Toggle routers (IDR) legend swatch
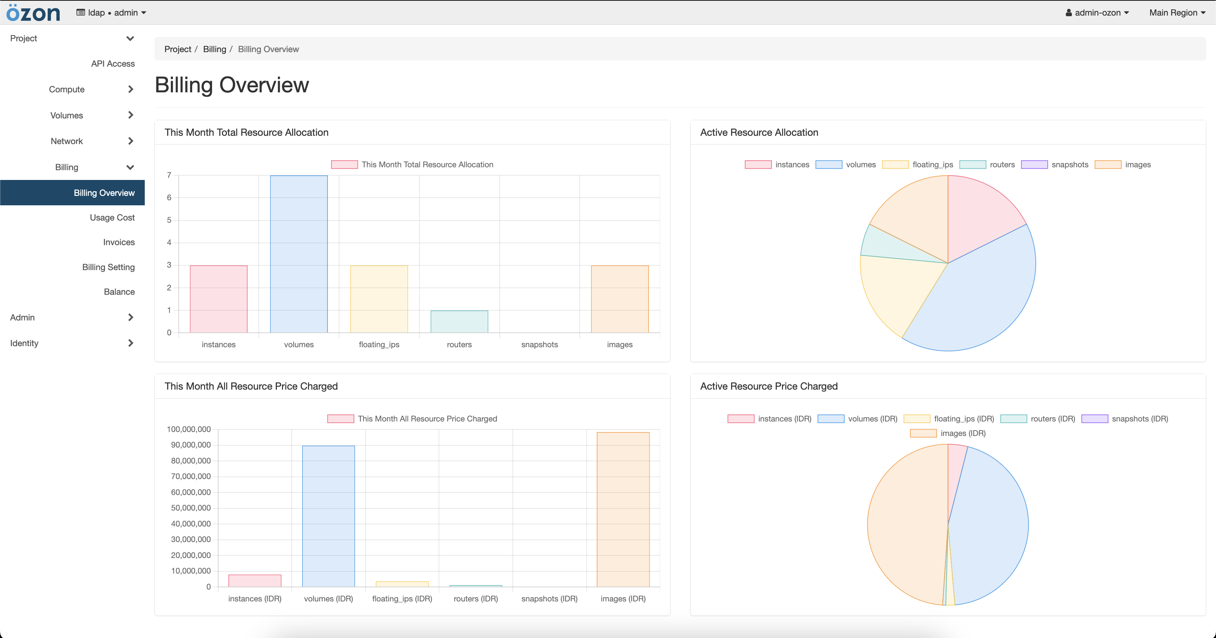Image resolution: width=1216 pixels, height=638 pixels. click(x=1013, y=419)
